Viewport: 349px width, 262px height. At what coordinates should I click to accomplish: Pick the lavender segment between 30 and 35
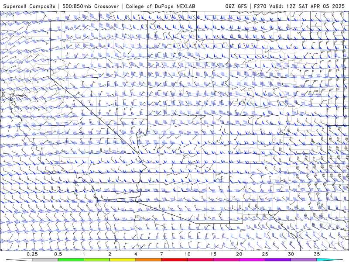coord(304,260)
